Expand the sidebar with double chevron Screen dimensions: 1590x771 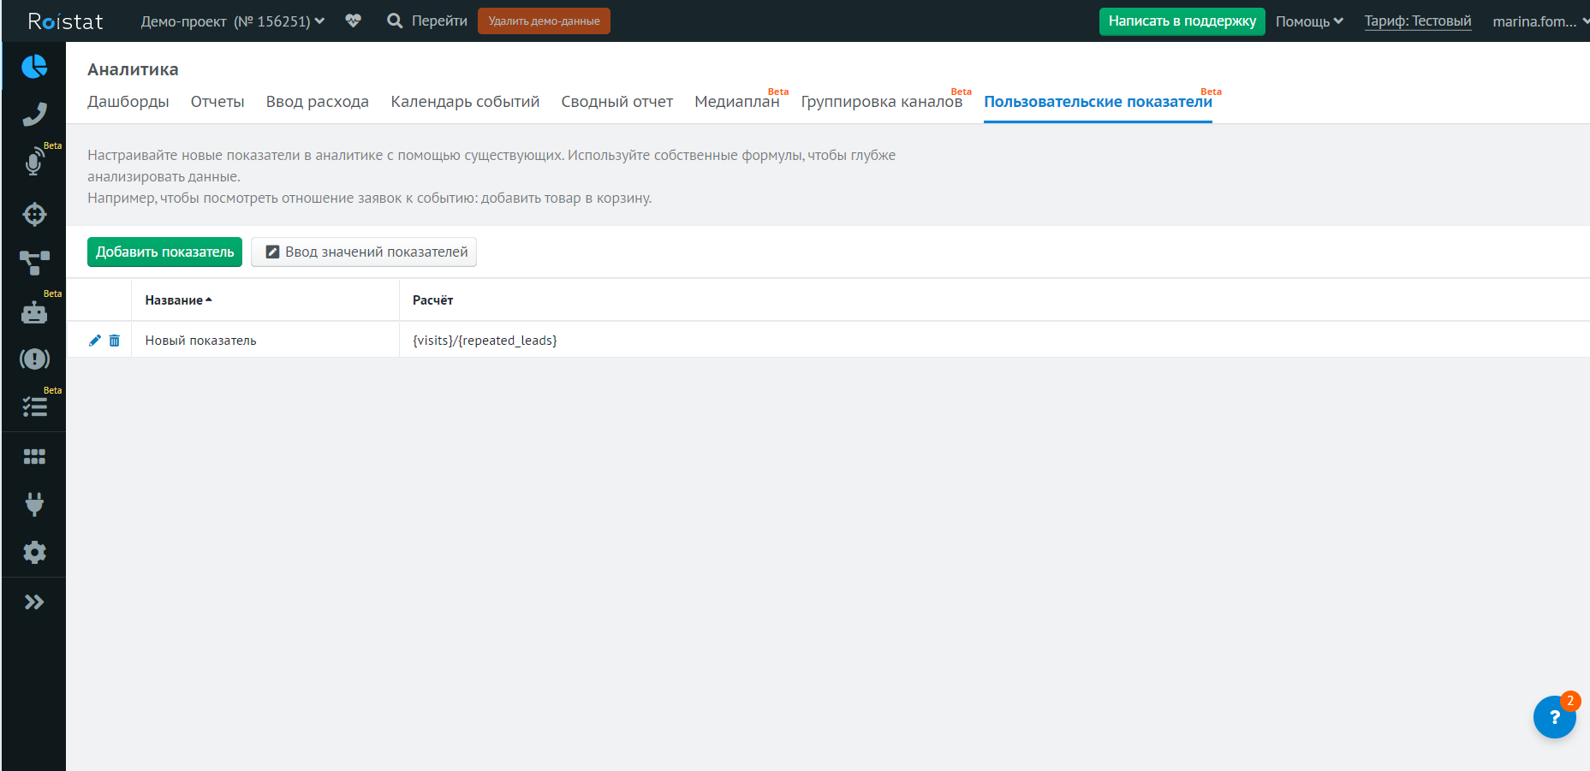click(34, 602)
